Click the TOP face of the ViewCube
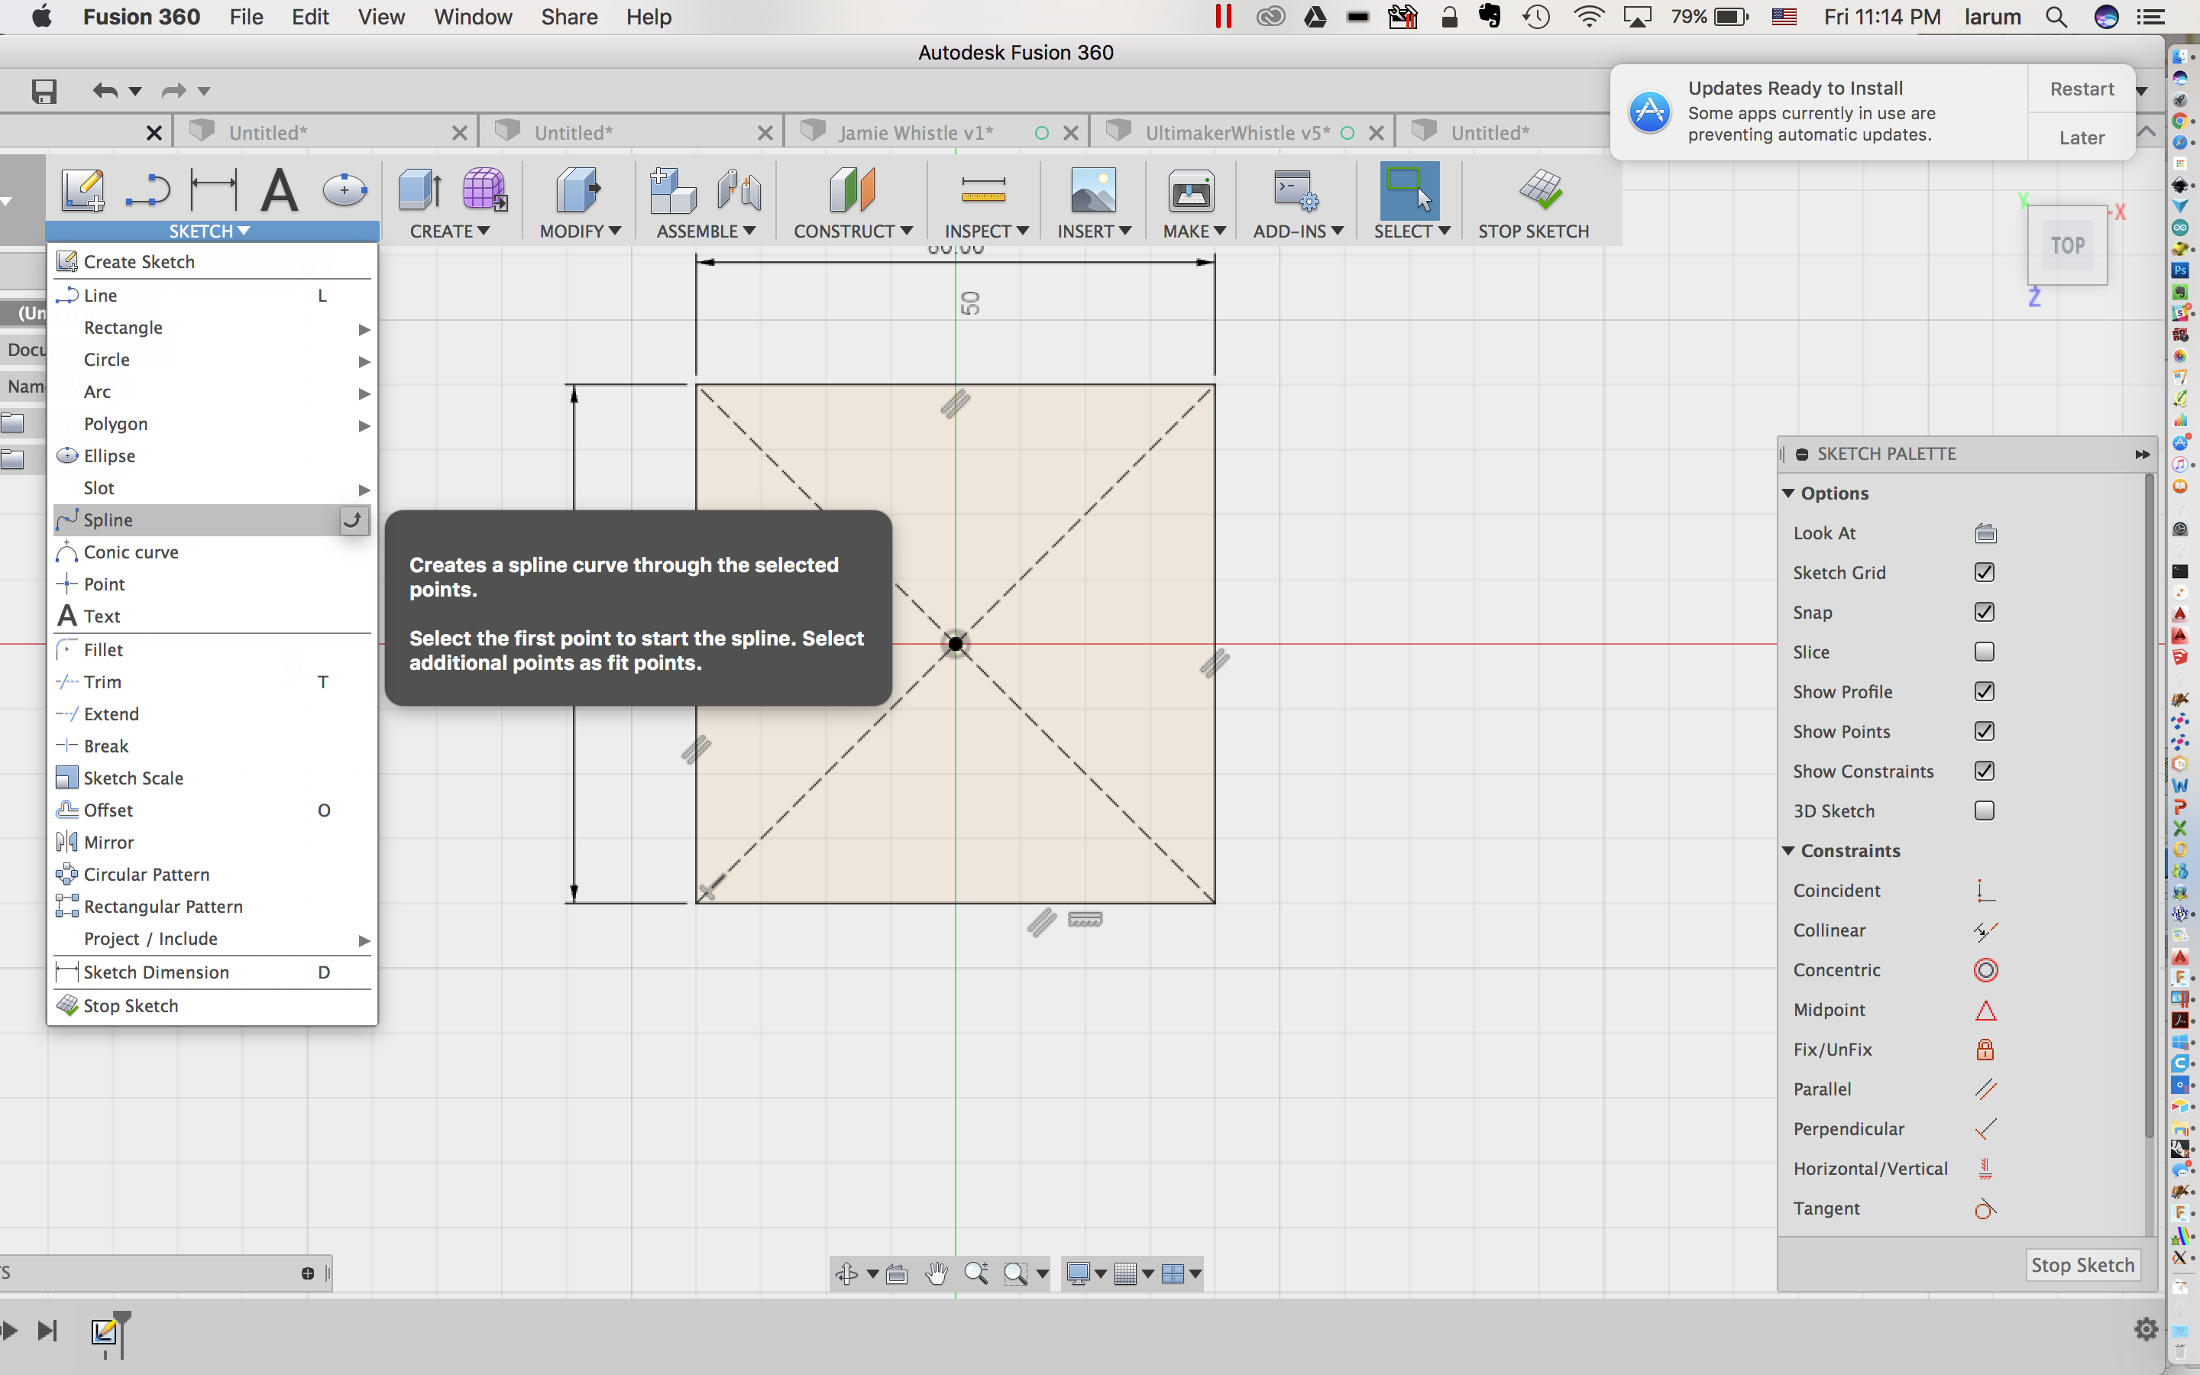The height and width of the screenshot is (1375, 2200). (x=2067, y=245)
